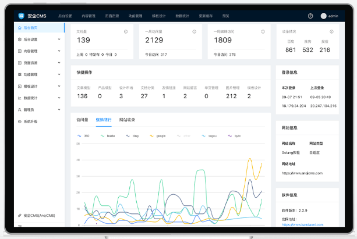The width and height of the screenshot is (357, 239).
Task: Expand sidebar 数据统计 with its chevron
Action: 59,98
